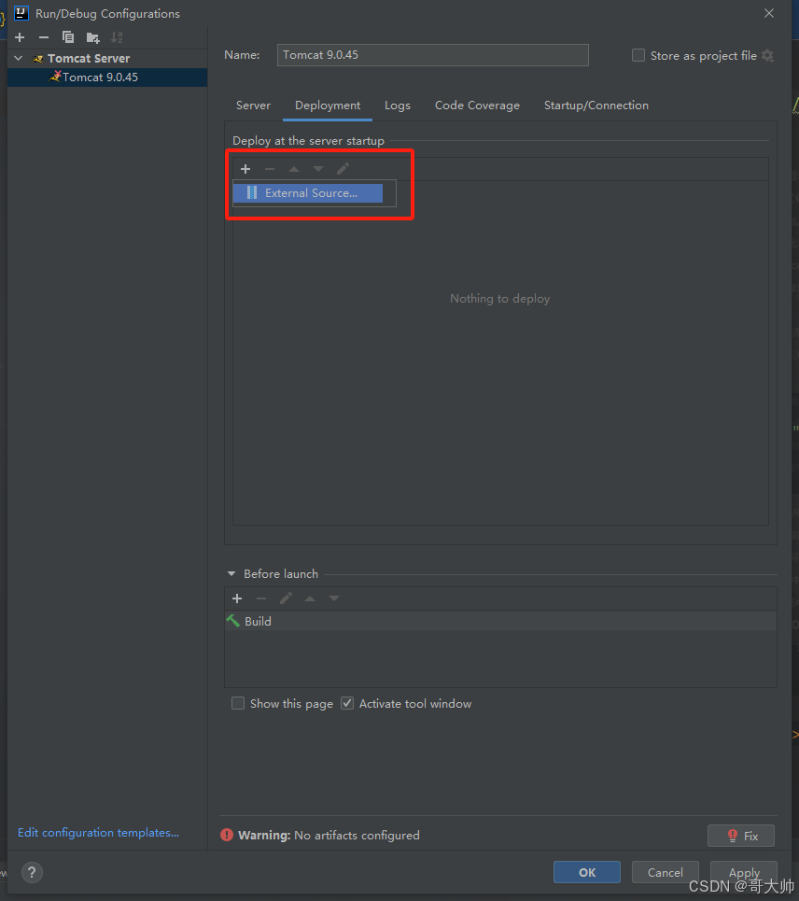Move Before launch task down
799x901 pixels.
[334, 598]
